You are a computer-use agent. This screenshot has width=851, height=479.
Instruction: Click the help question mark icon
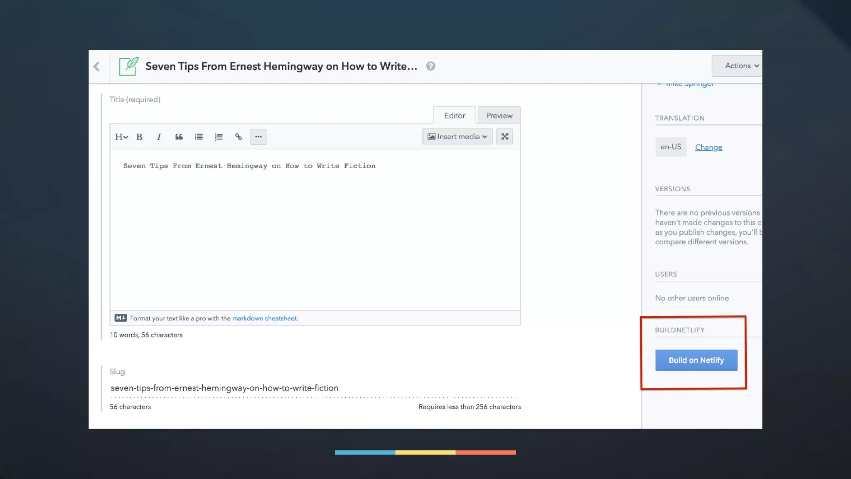click(x=430, y=66)
